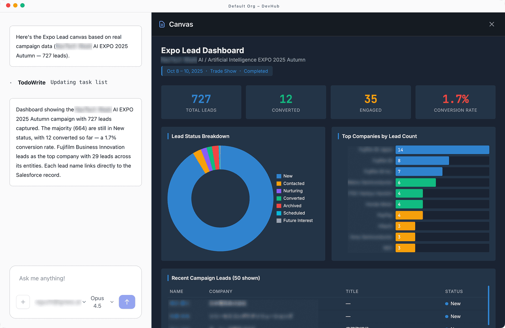The image size is (505, 328).
Task: Click the Trade Show tag
Action: [x=223, y=71]
